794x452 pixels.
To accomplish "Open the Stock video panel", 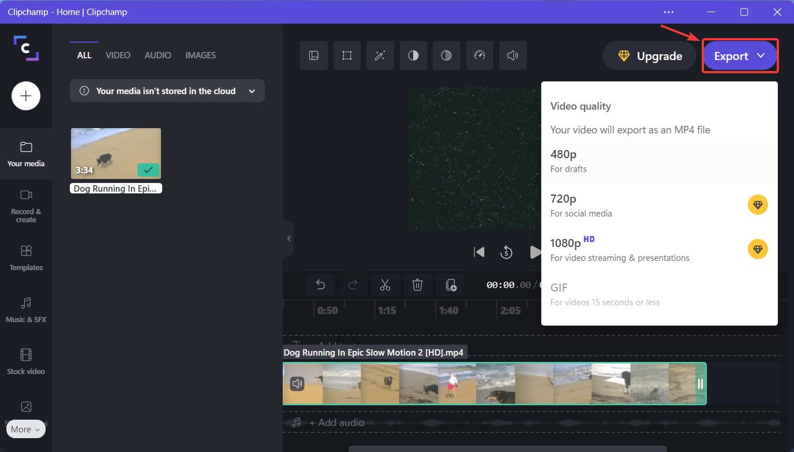I will click(x=25, y=363).
